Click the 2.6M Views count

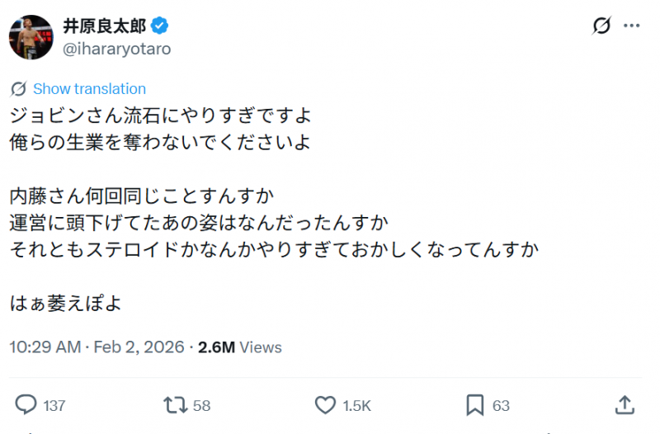(x=239, y=347)
